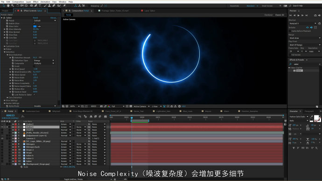Open the Animation menu

(x=45, y=2)
